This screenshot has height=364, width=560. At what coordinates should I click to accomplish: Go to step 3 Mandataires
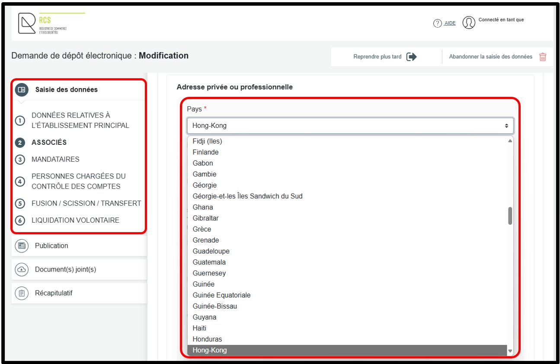55,159
